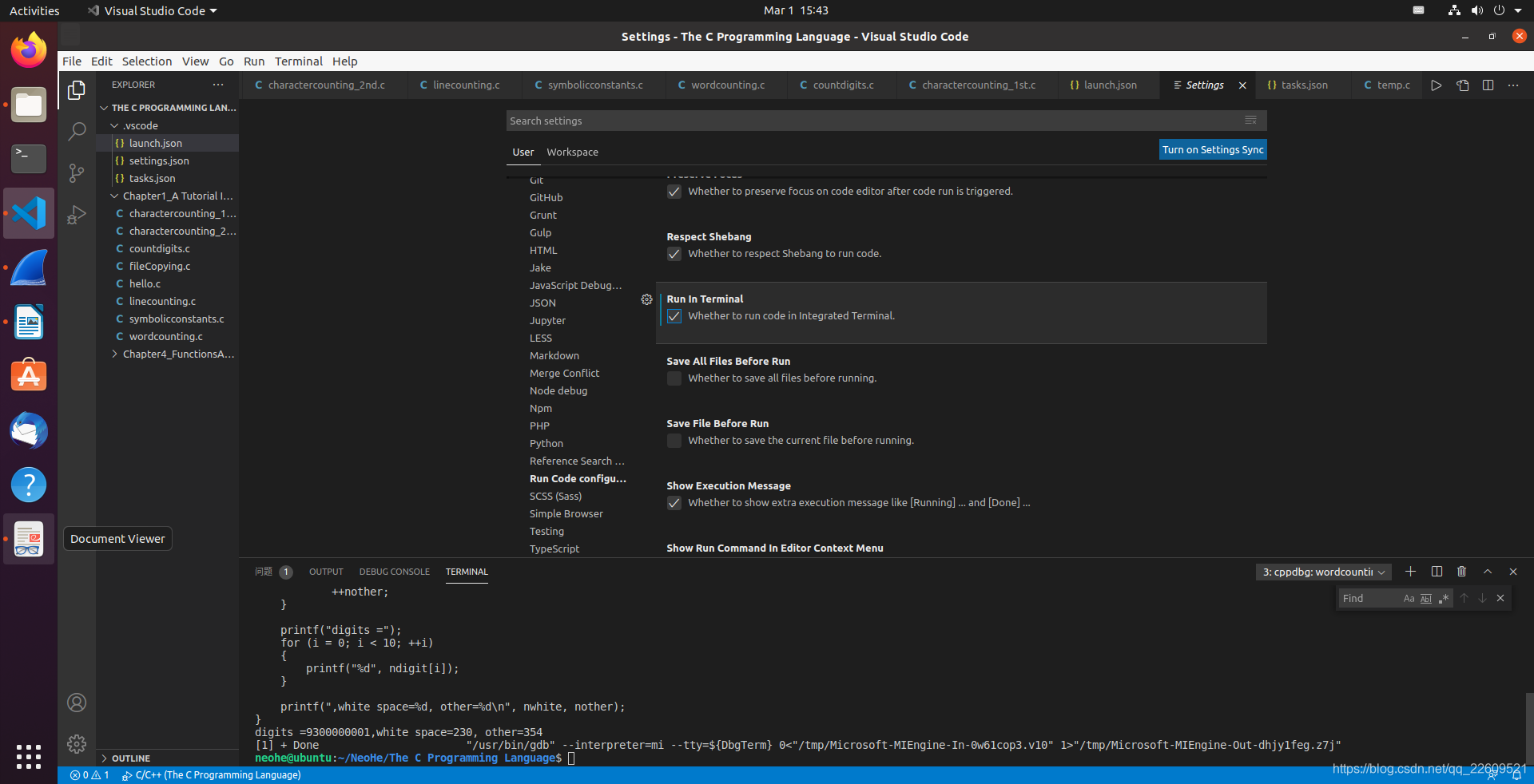Open the Explorer view in activity bar

click(x=77, y=90)
